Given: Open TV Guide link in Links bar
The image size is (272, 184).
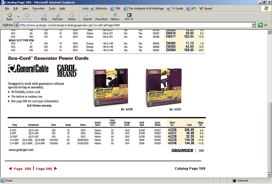Looking at the screenshot, I should tap(175, 8).
